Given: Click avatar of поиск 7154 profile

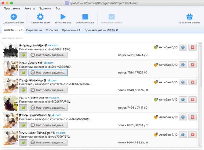Looking at the screenshot, I should (10, 68).
